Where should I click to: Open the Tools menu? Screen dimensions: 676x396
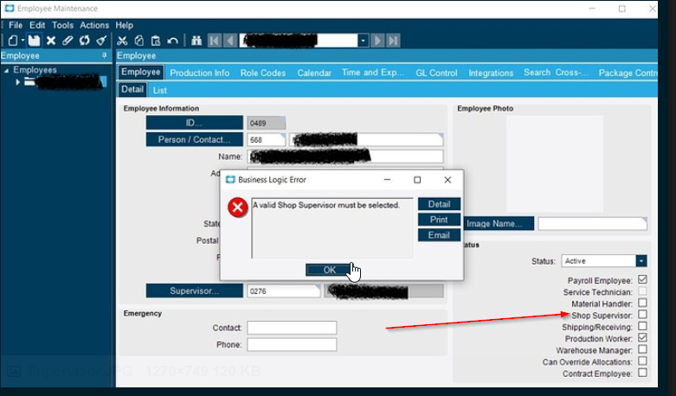tap(62, 25)
